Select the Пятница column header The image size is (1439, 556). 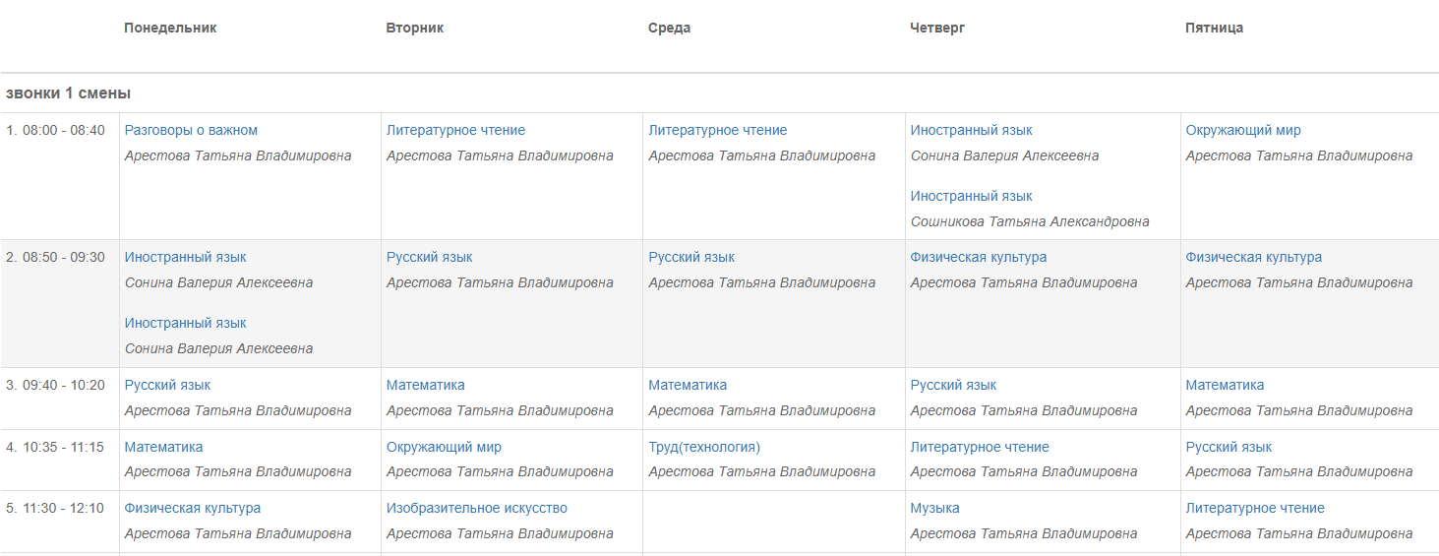pos(1214,28)
